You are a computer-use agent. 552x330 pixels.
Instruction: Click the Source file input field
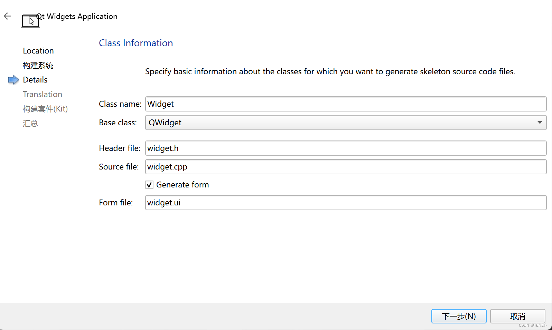[x=346, y=167]
